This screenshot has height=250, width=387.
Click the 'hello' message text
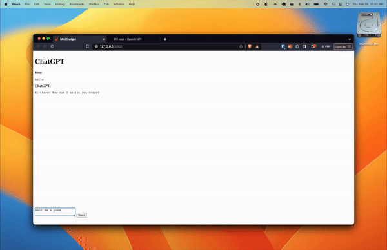(39, 79)
